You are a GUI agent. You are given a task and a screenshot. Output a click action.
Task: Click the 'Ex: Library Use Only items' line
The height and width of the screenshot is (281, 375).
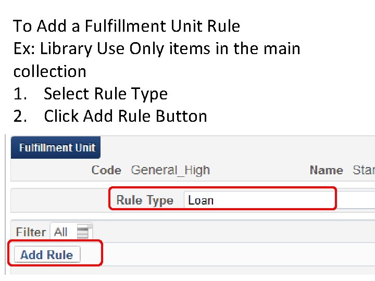(x=157, y=48)
